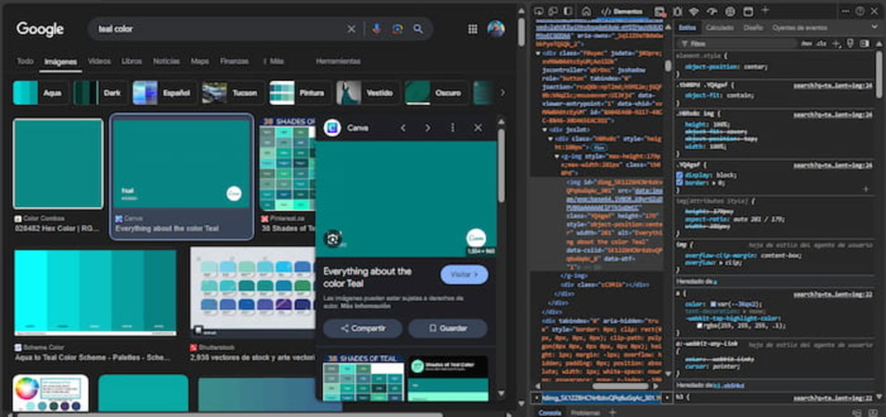
Task: Open the Google apps grid
Action: point(473,29)
